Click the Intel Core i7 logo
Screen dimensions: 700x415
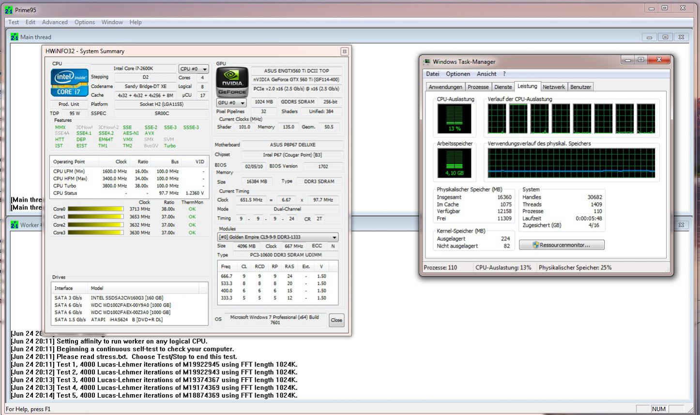(70, 83)
